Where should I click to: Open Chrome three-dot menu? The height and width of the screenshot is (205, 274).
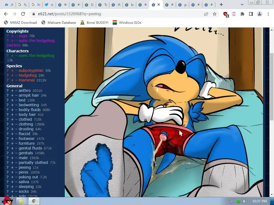coord(268,14)
